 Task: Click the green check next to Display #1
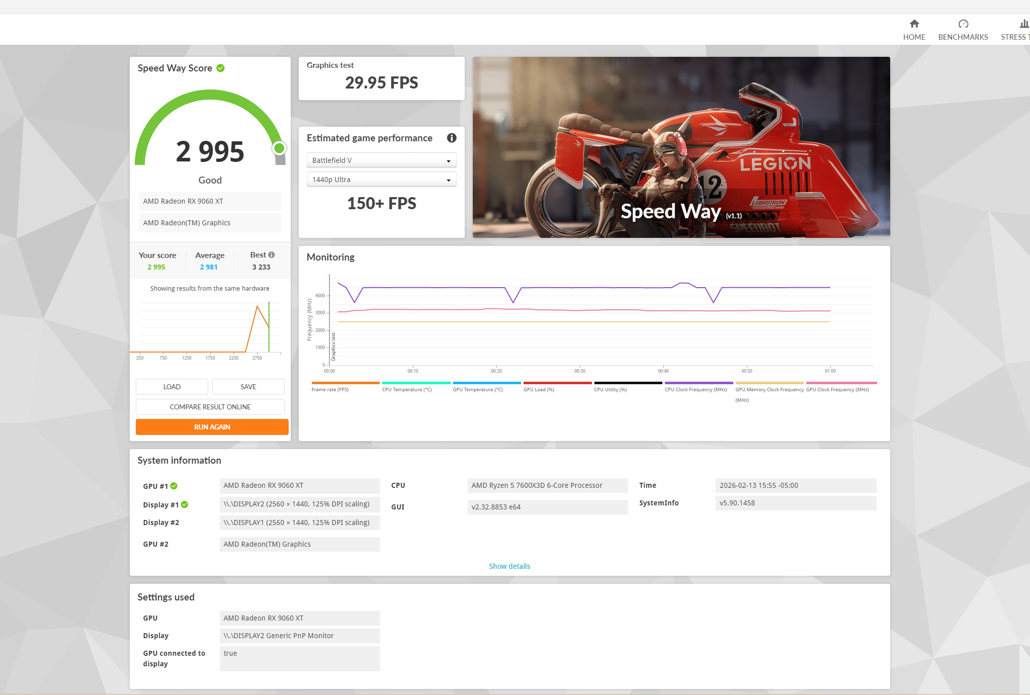[x=185, y=504]
